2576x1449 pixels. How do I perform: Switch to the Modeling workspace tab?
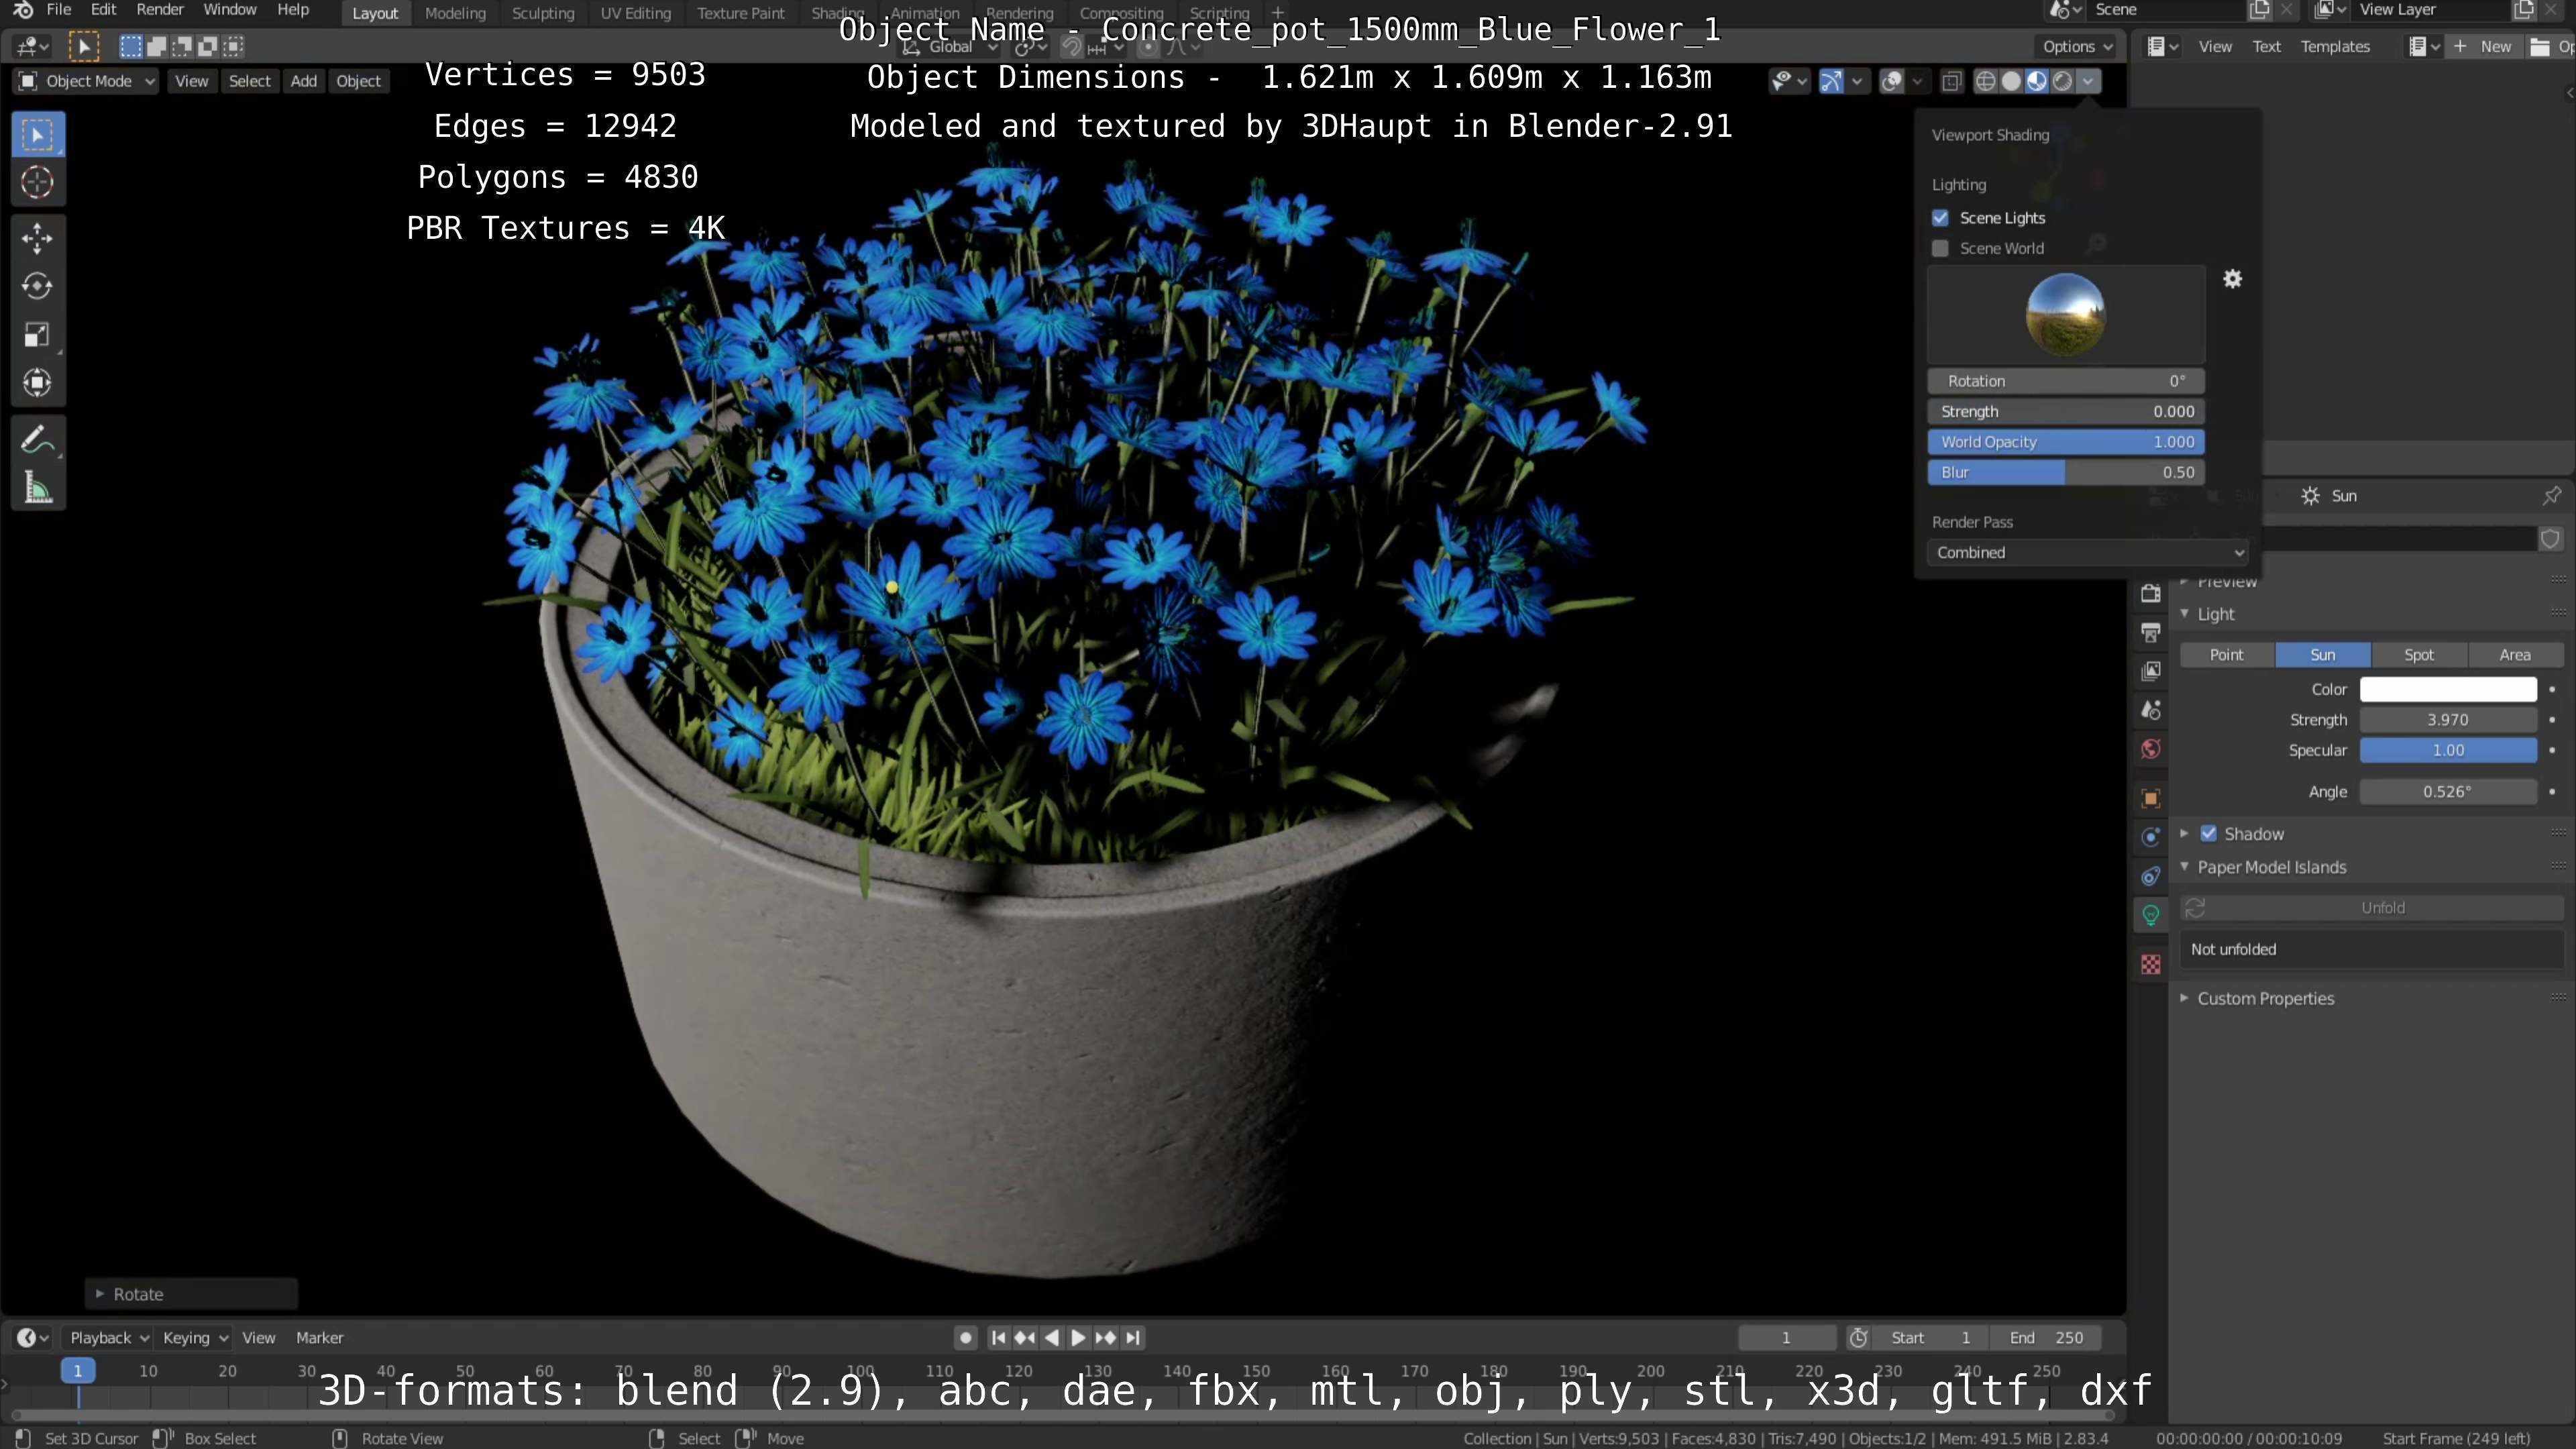455,13
